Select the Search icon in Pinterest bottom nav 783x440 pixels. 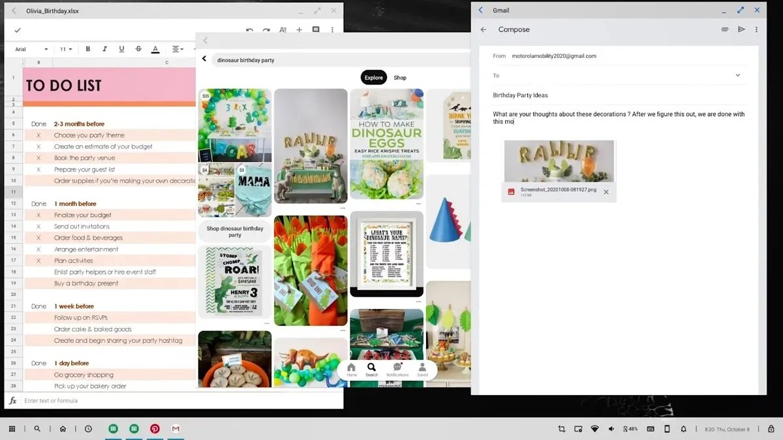pos(371,370)
